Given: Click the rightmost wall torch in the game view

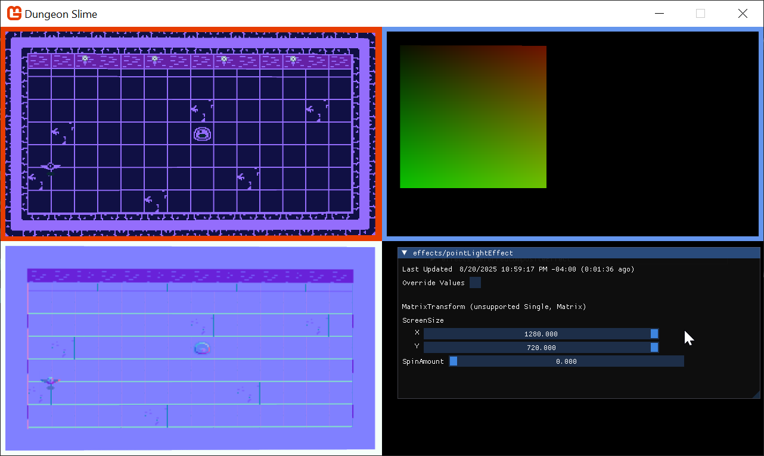Looking at the screenshot, I should click(293, 59).
